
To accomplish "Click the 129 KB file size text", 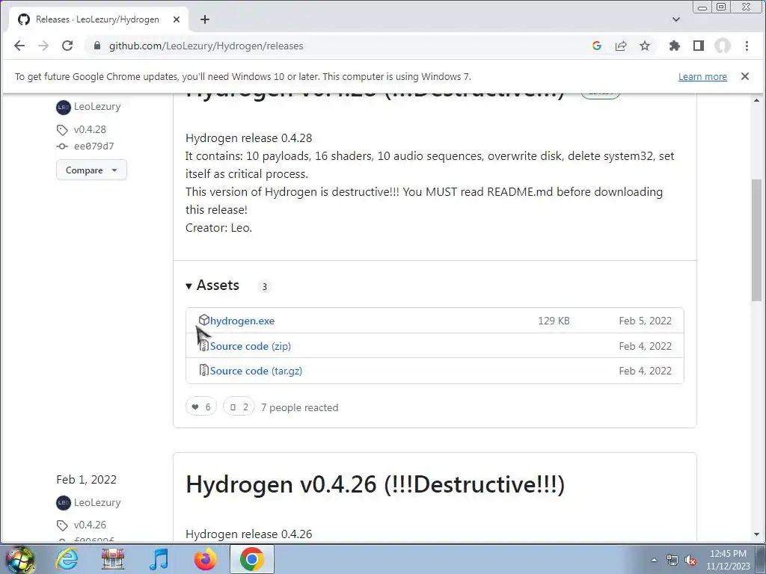I will tap(554, 321).
